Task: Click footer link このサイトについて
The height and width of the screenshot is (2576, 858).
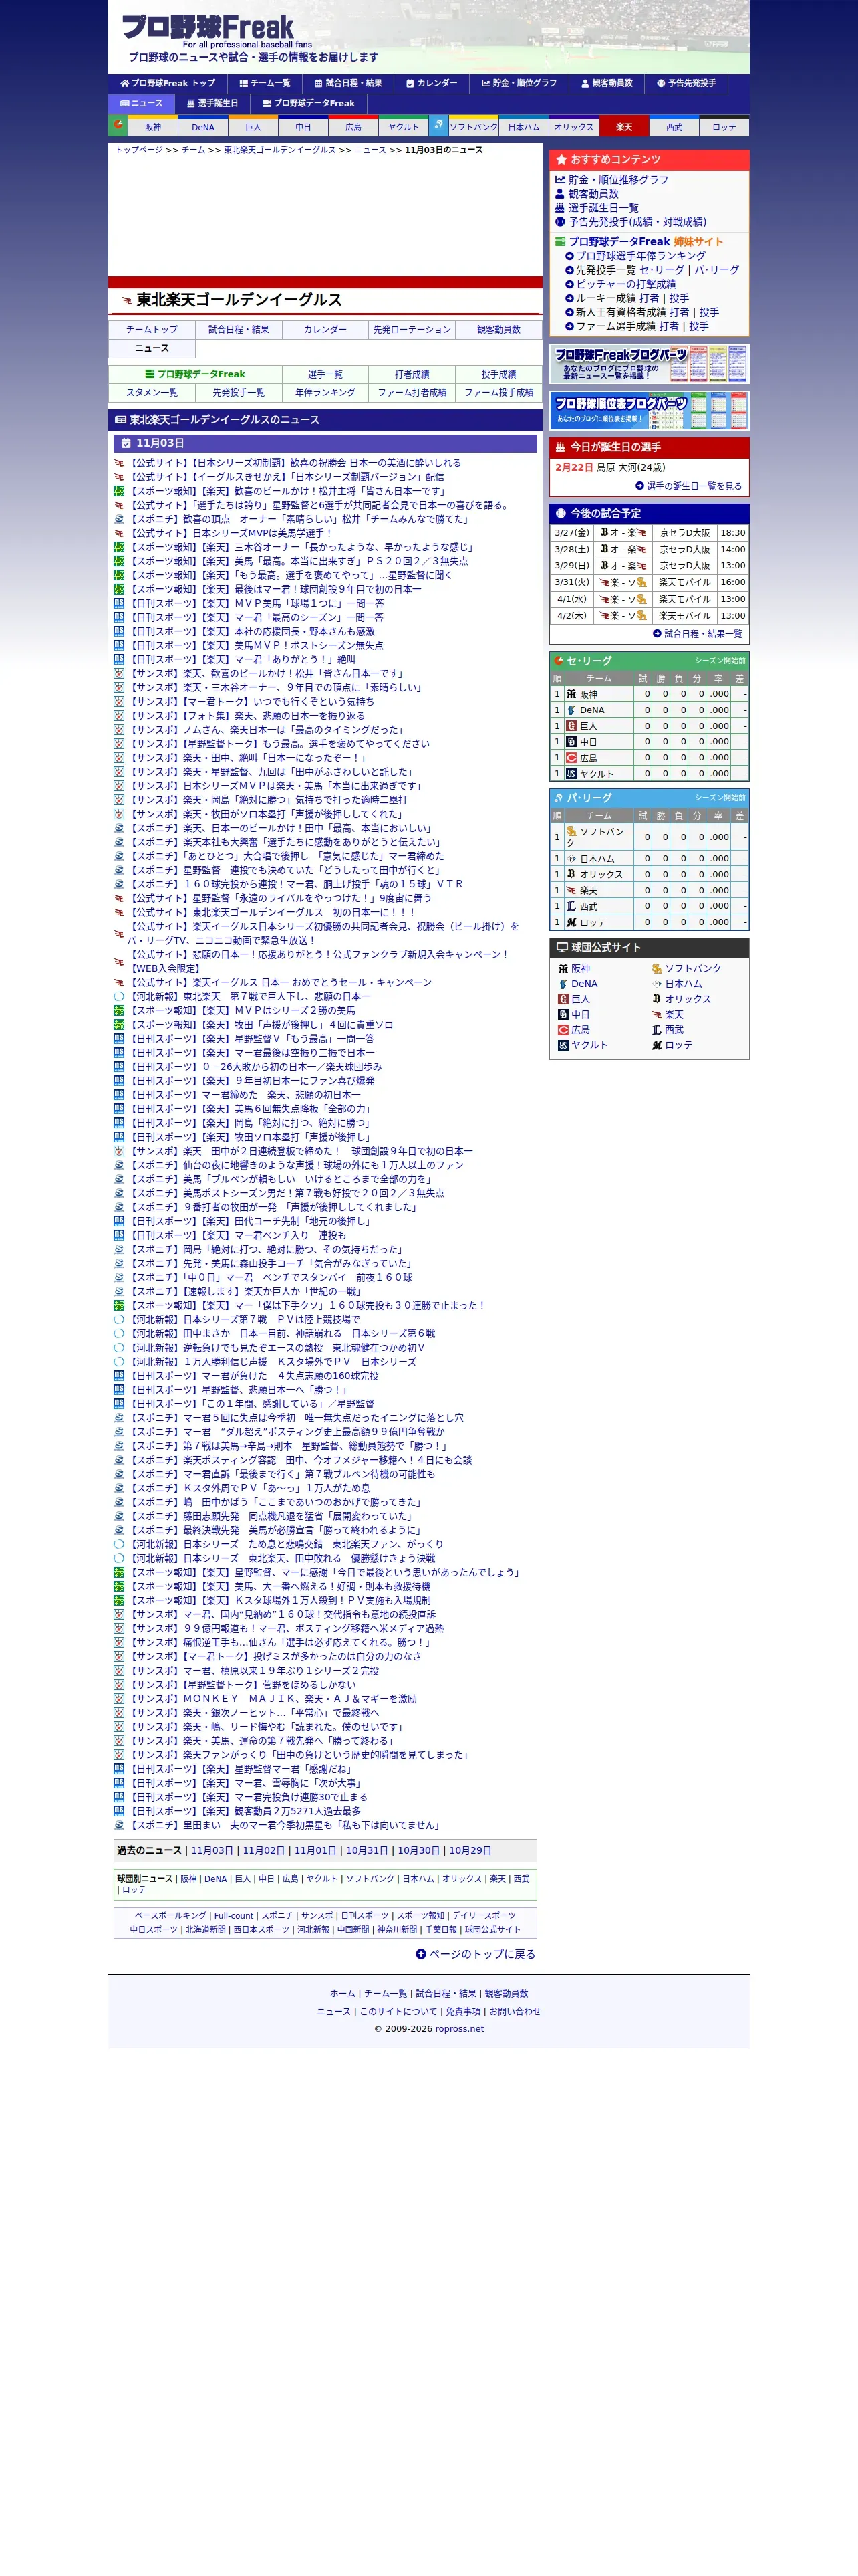Action: click(398, 2011)
